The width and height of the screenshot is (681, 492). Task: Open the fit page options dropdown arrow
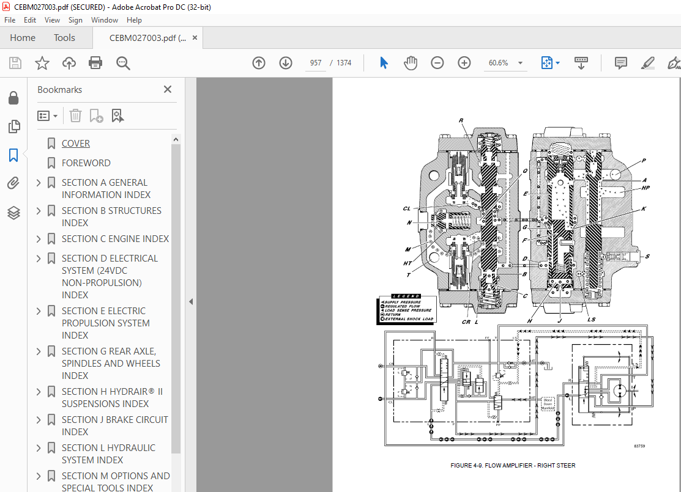557,63
